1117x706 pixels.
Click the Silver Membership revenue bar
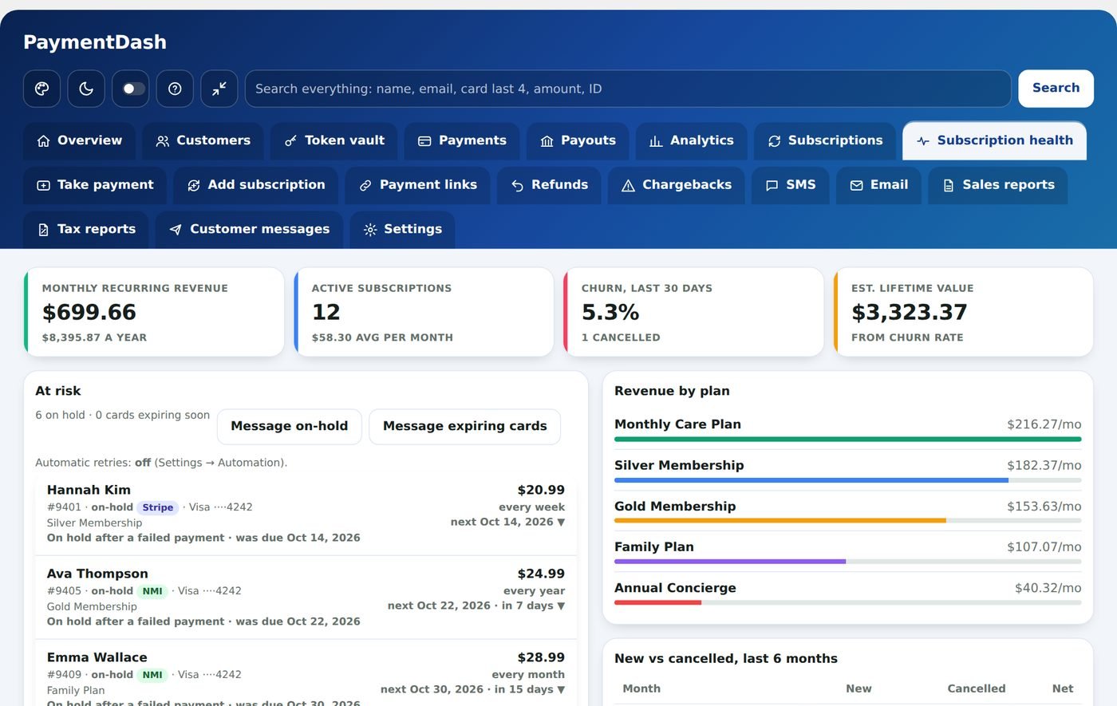(847, 480)
